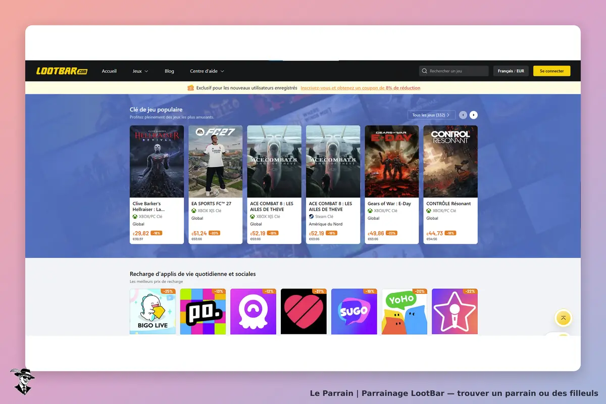
Task: Click the Gears of War : E-Day title
Action: click(x=389, y=204)
